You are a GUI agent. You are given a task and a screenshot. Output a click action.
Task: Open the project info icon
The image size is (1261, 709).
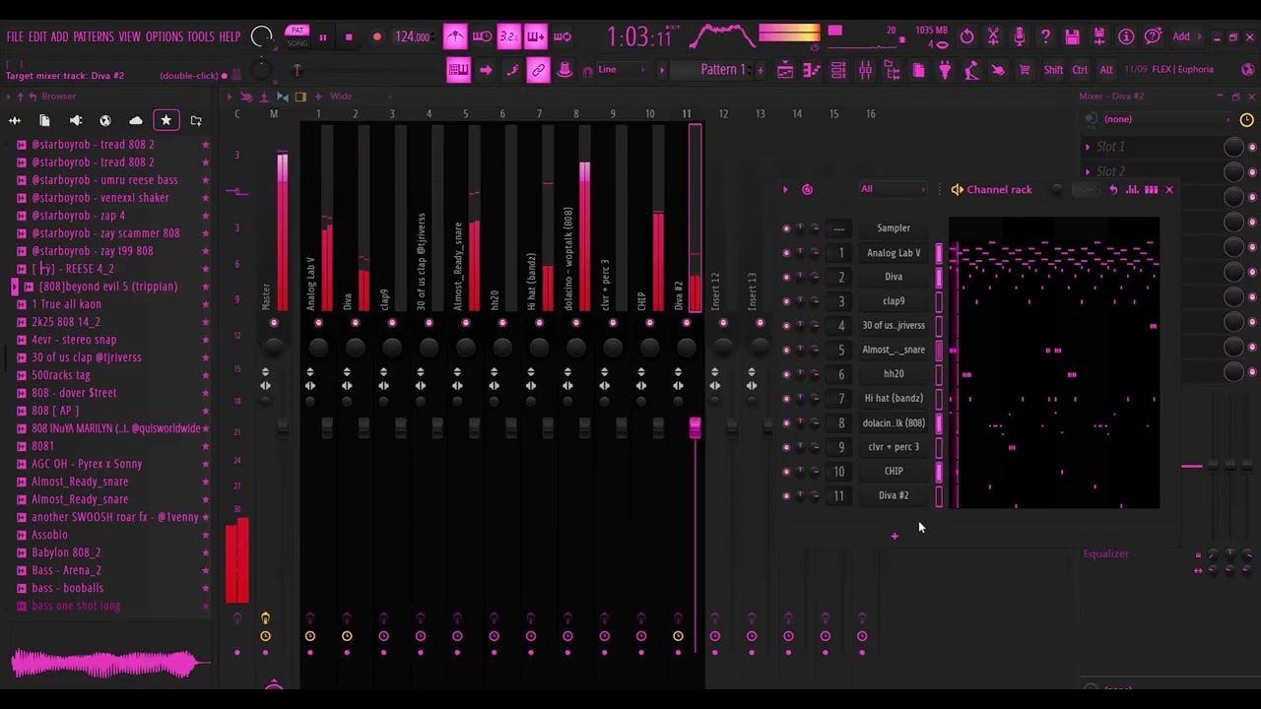[1126, 36]
